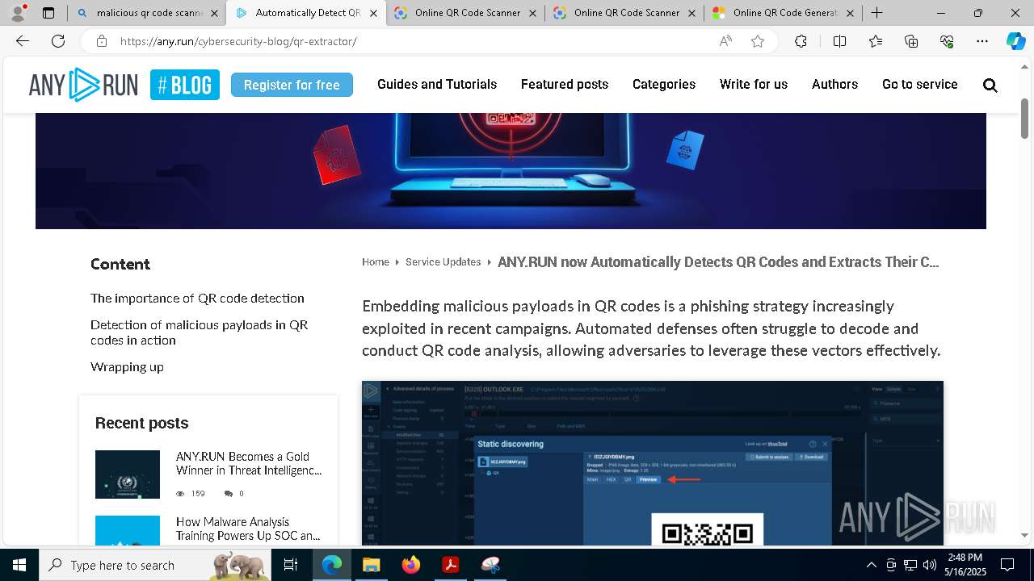Click the #BLOG badge
The image size is (1034, 581).
click(185, 85)
